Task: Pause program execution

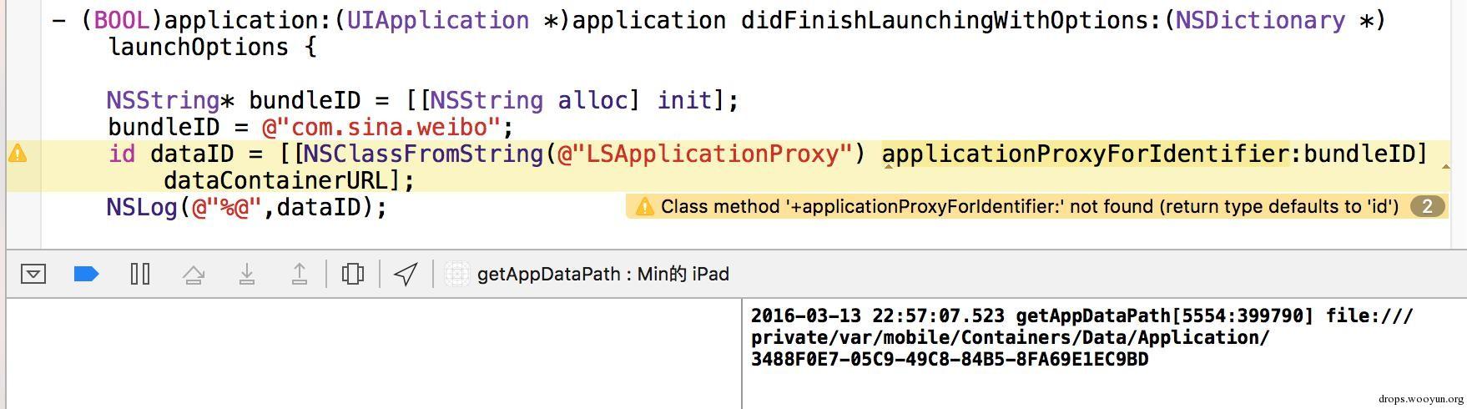Action: (140, 274)
